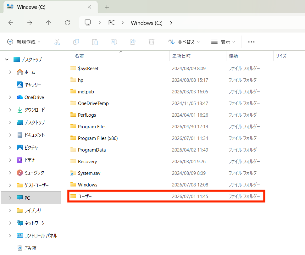Expand コントロール パネル tree node
Screen dimensions: 305x255
[x=10, y=236]
